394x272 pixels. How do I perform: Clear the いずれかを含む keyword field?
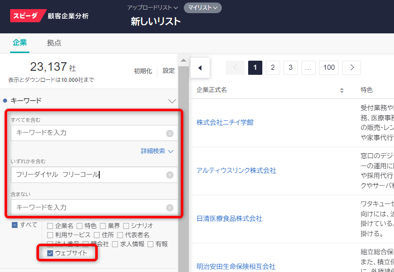pos(170,175)
